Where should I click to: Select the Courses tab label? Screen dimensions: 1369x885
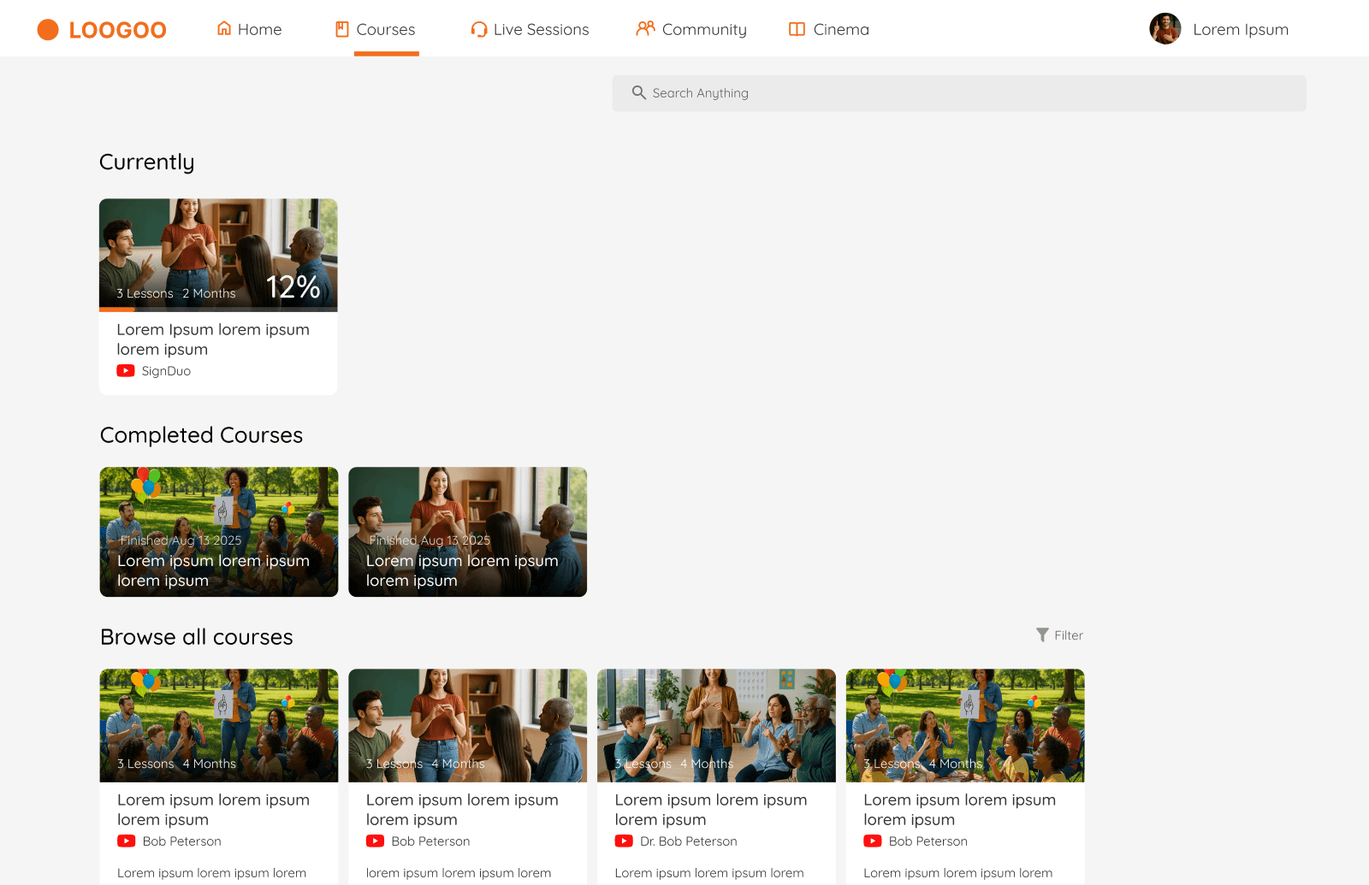point(386,29)
